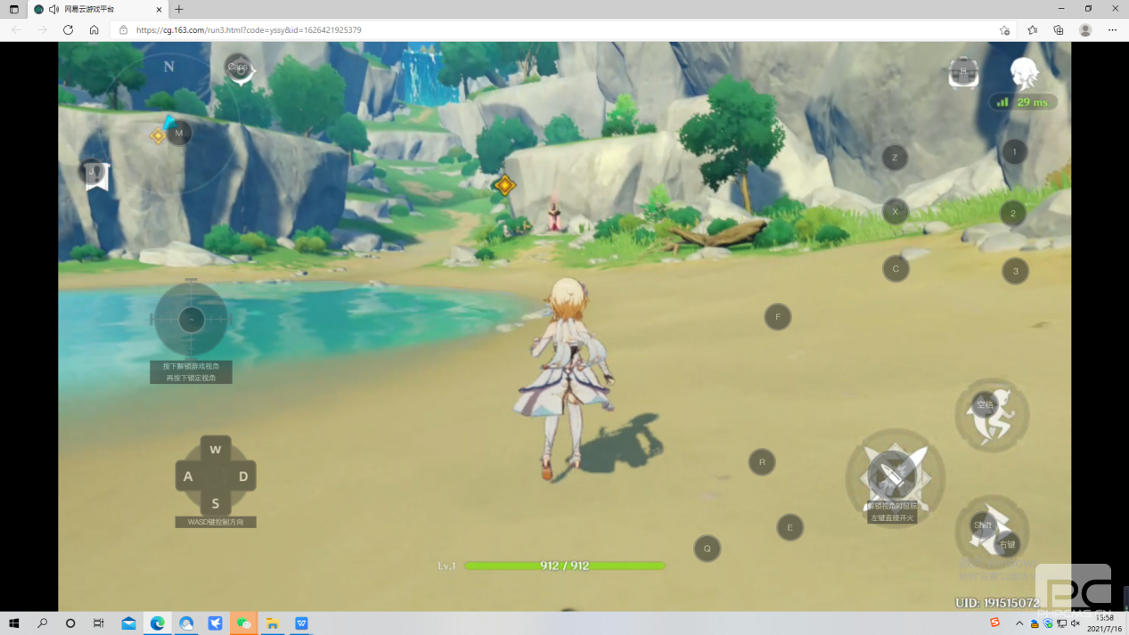This screenshot has width=1129, height=635.
Task: Open a new browser tab
Action: pyautogui.click(x=179, y=9)
